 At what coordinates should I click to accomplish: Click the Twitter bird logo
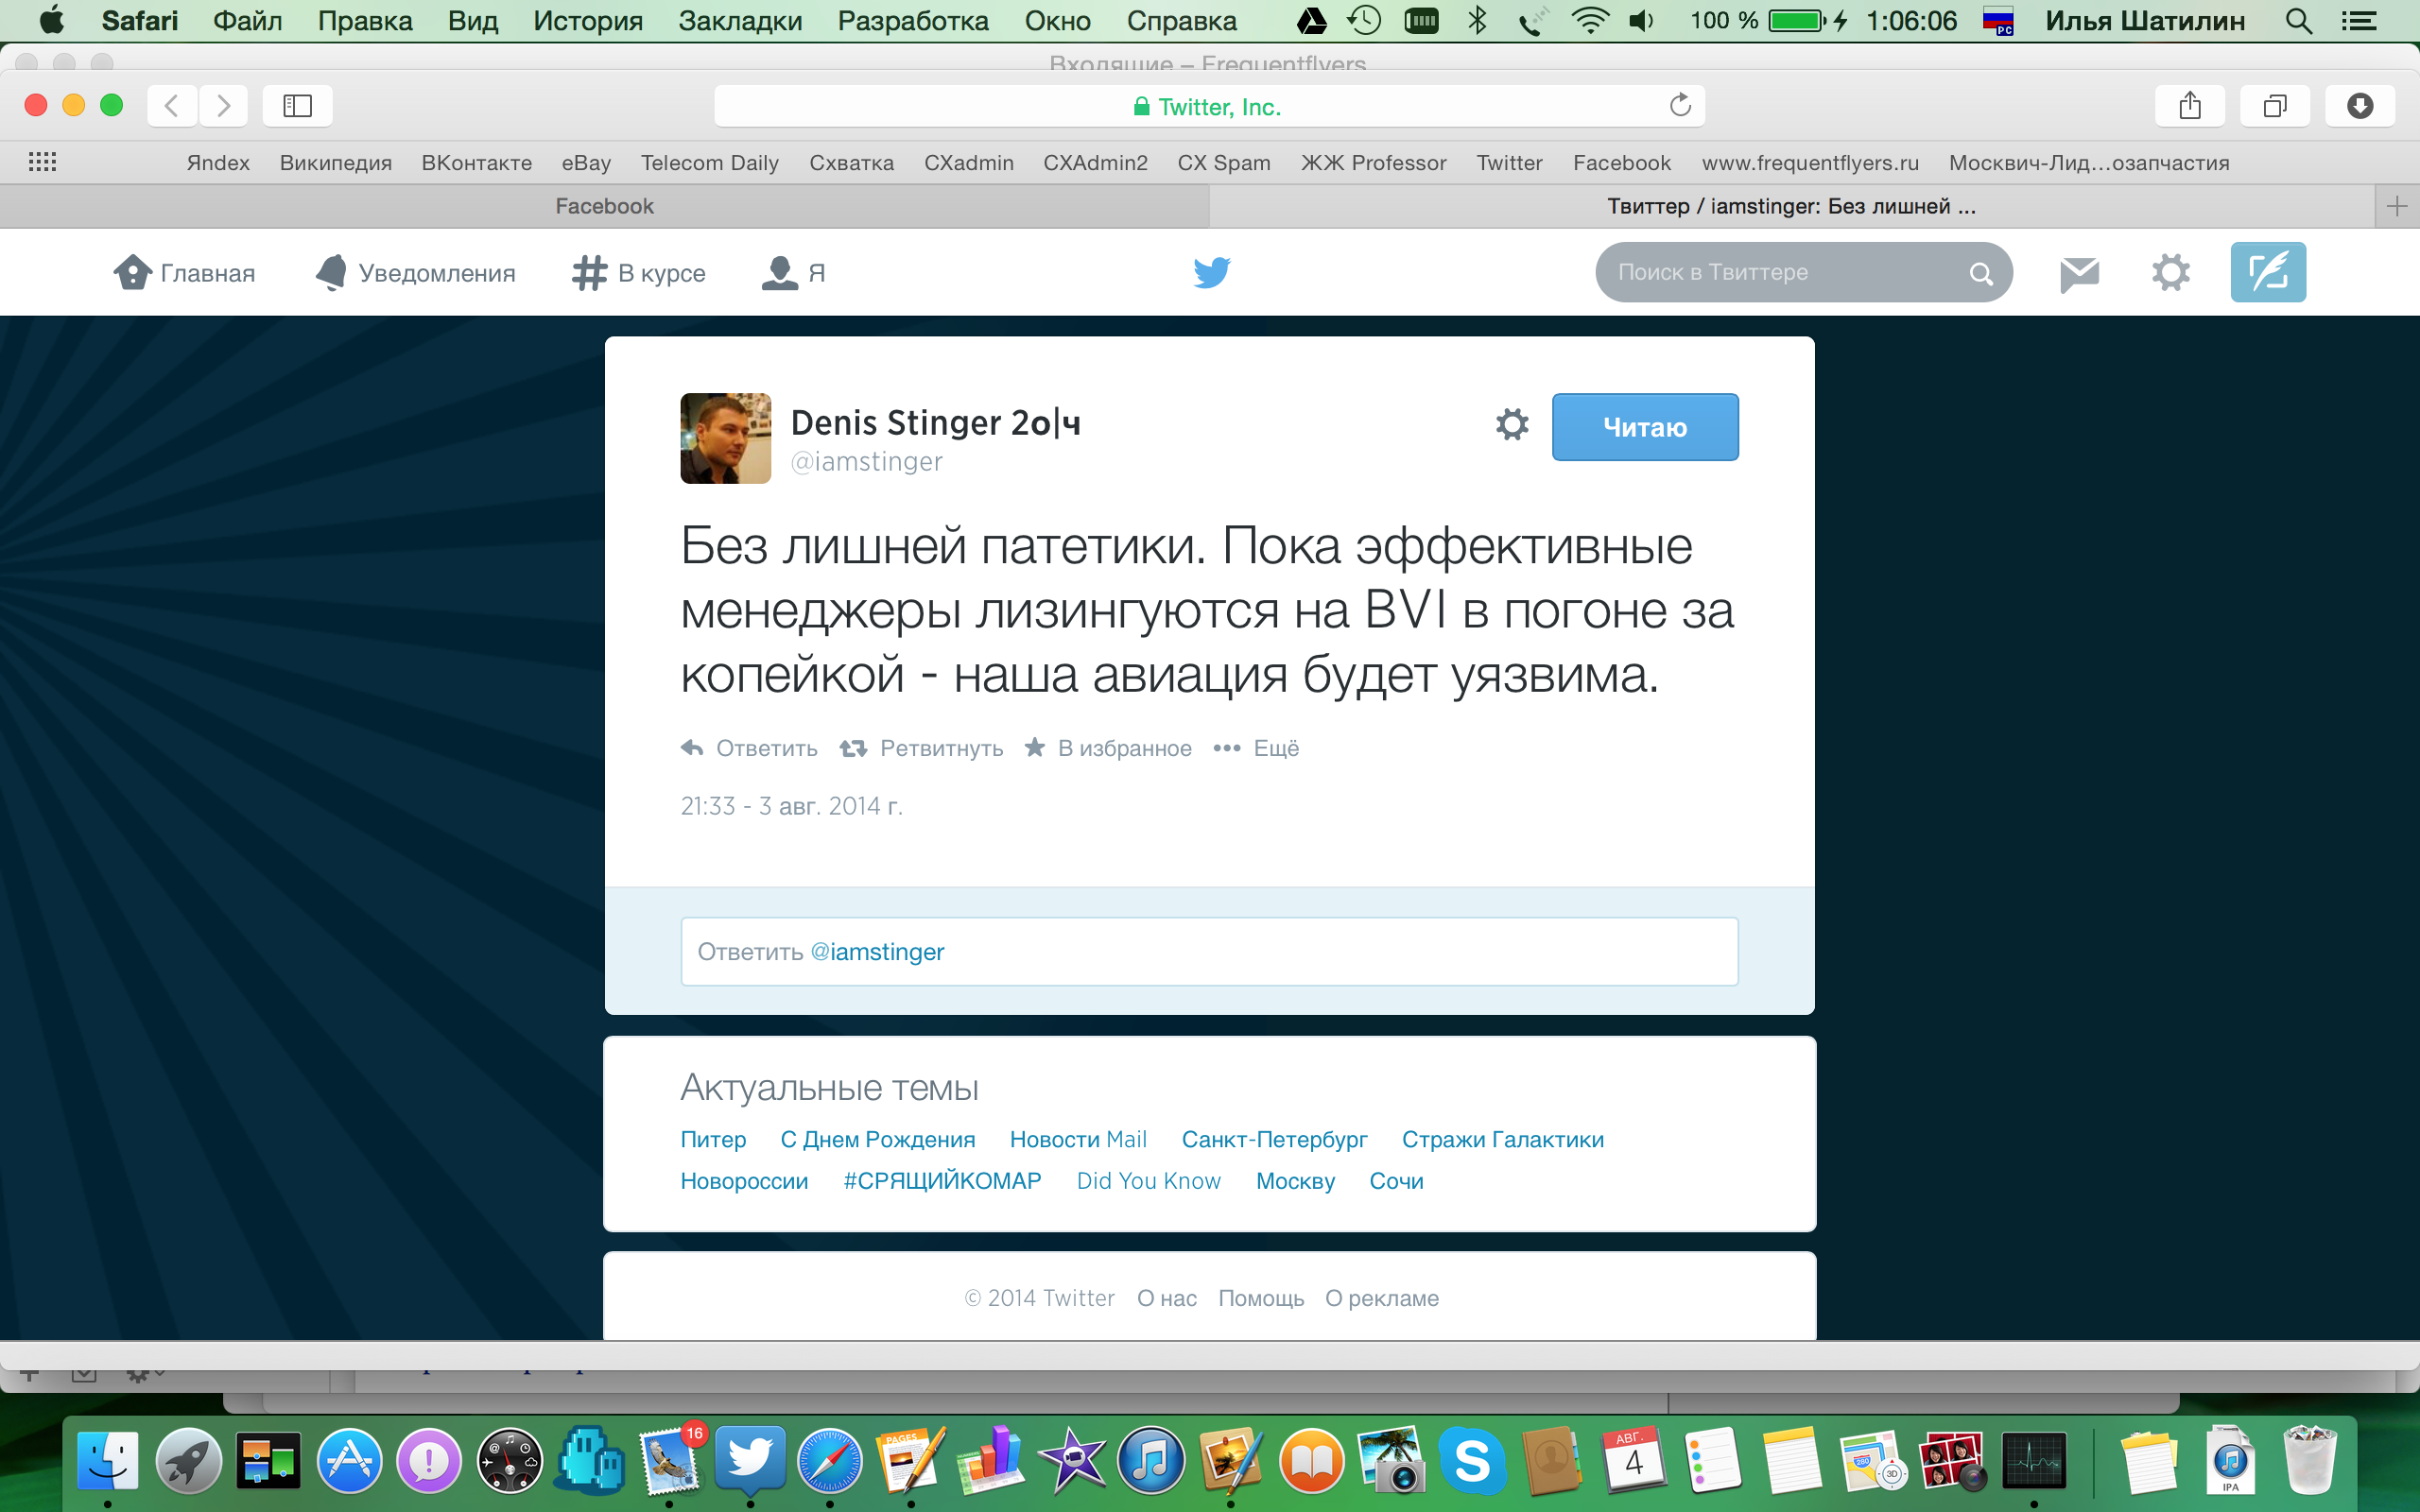(1211, 272)
